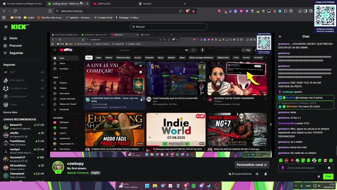Image resolution: width=337 pixels, height=190 pixels.
Task: Open recommended channel FrankDimes
Action: tap(23, 143)
